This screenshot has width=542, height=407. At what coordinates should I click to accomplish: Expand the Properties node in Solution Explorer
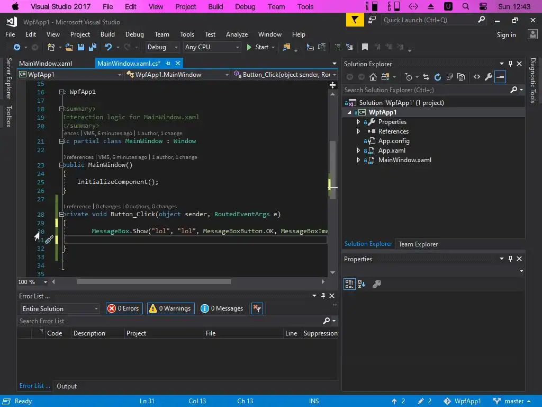[358, 122]
